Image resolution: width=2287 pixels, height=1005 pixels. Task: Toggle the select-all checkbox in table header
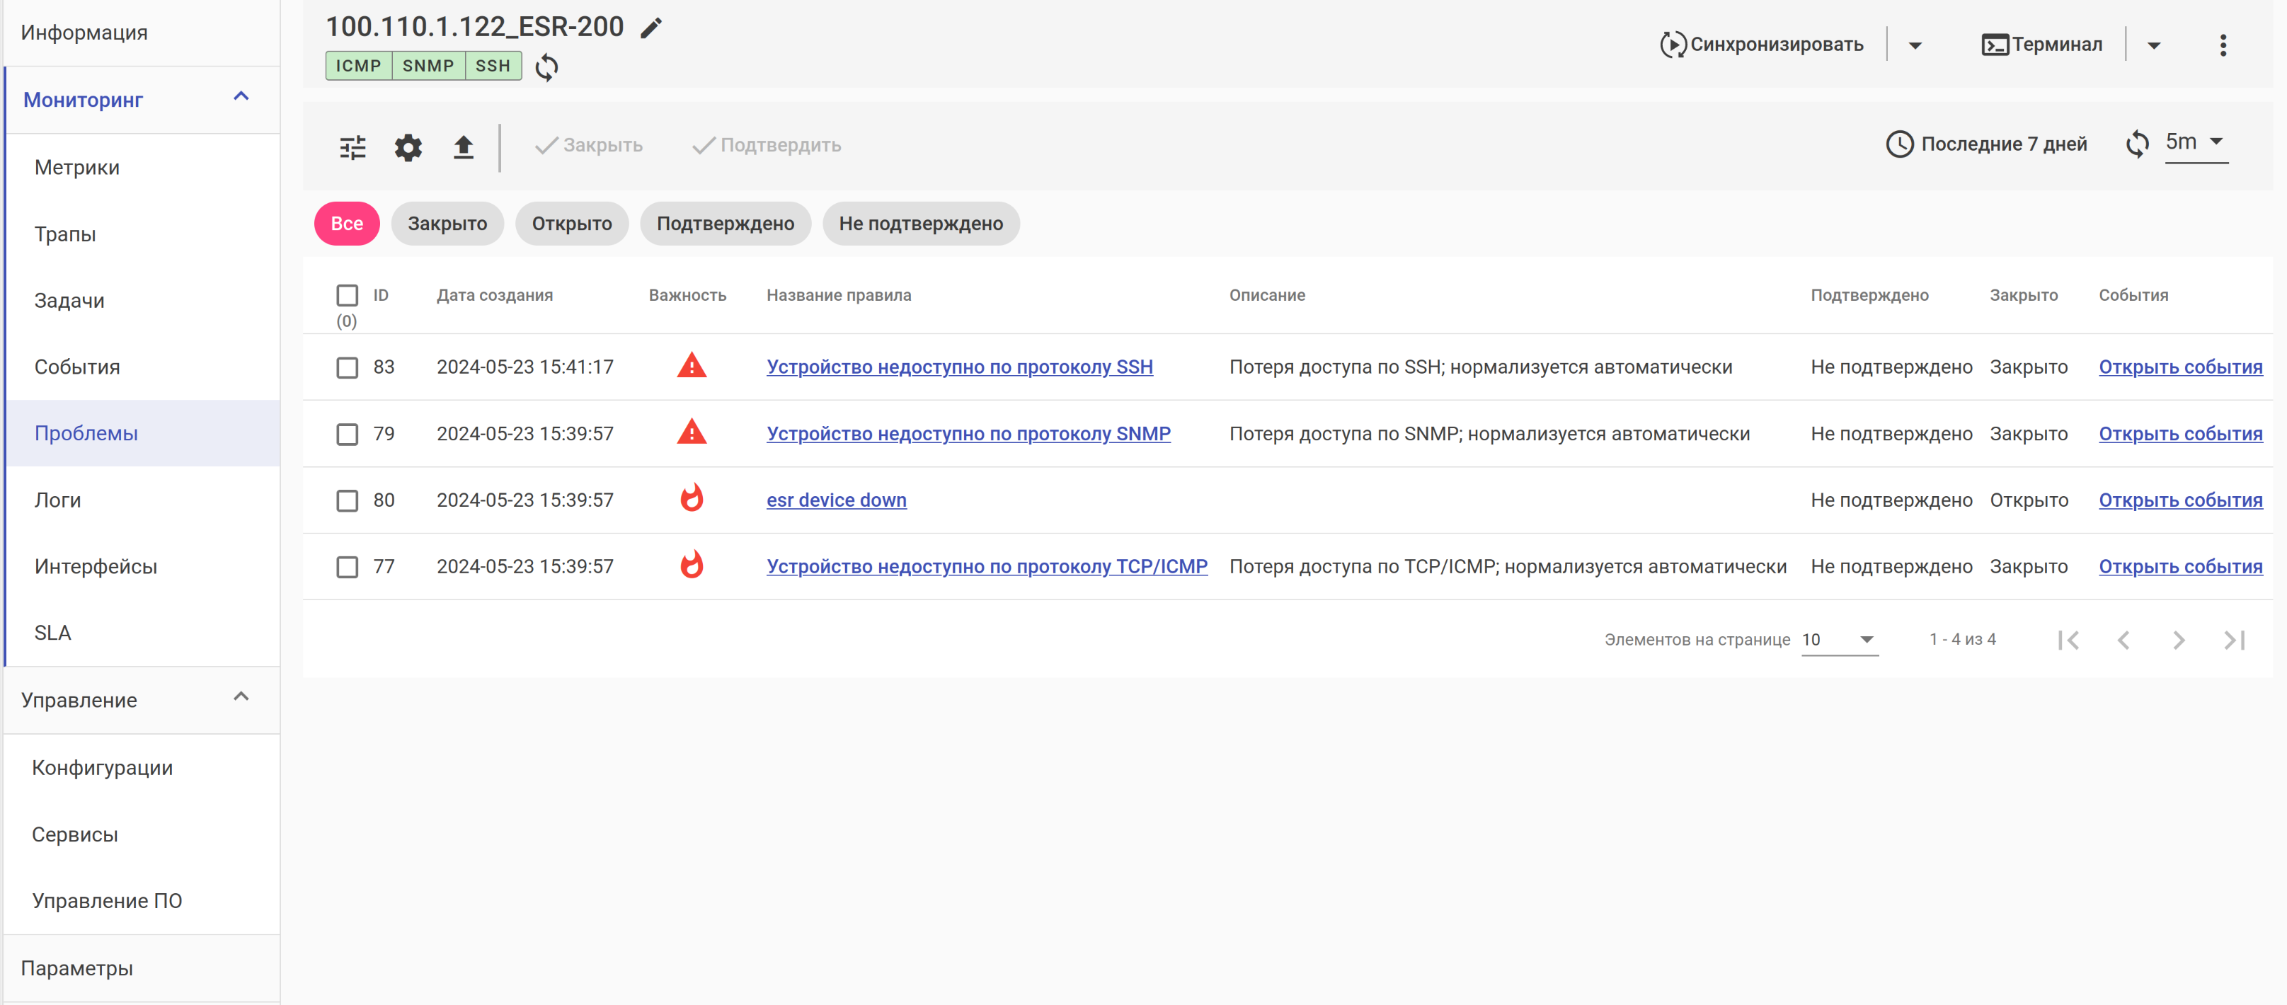[347, 294]
